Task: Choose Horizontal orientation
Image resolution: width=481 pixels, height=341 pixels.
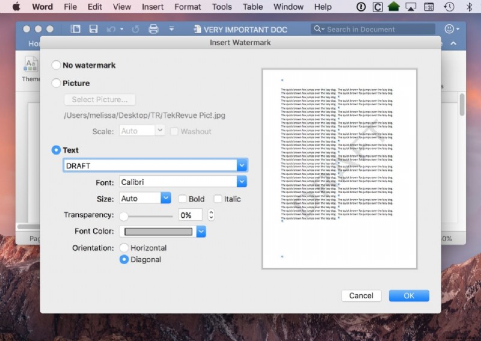Action: pos(124,247)
